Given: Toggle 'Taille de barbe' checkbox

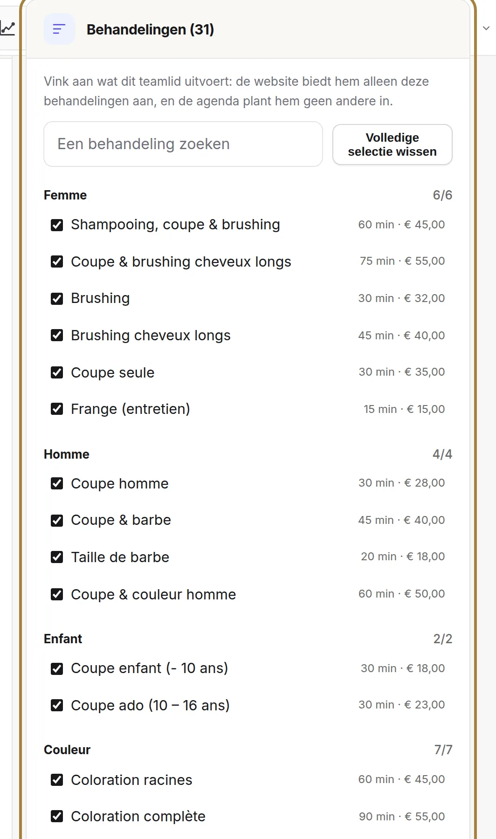Looking at the screenshot, I should coord(57,557).
